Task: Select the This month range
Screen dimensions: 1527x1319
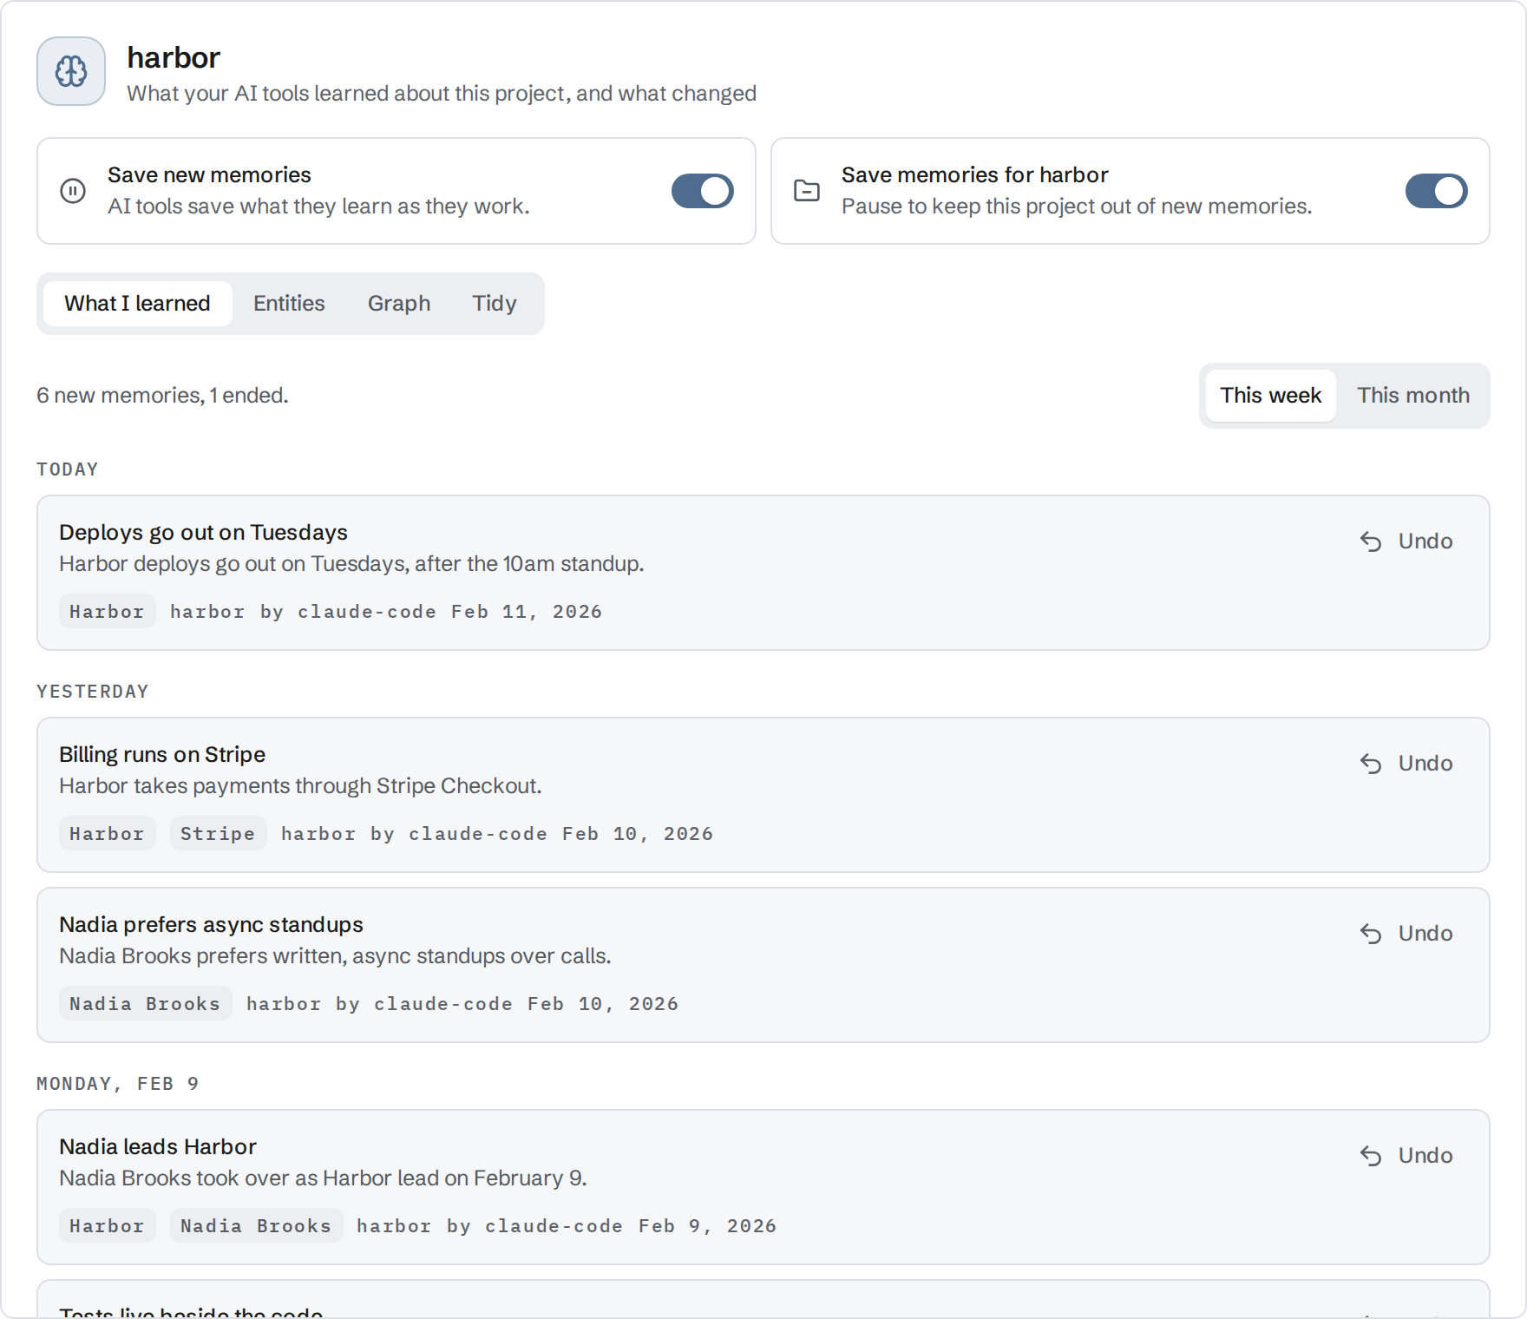Action: 1413,396
